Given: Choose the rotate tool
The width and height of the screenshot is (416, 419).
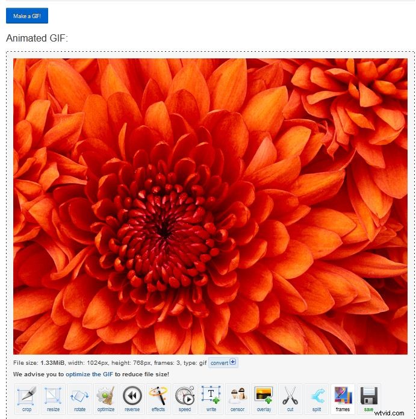Looking at the screenshot, I should [79, 399].
